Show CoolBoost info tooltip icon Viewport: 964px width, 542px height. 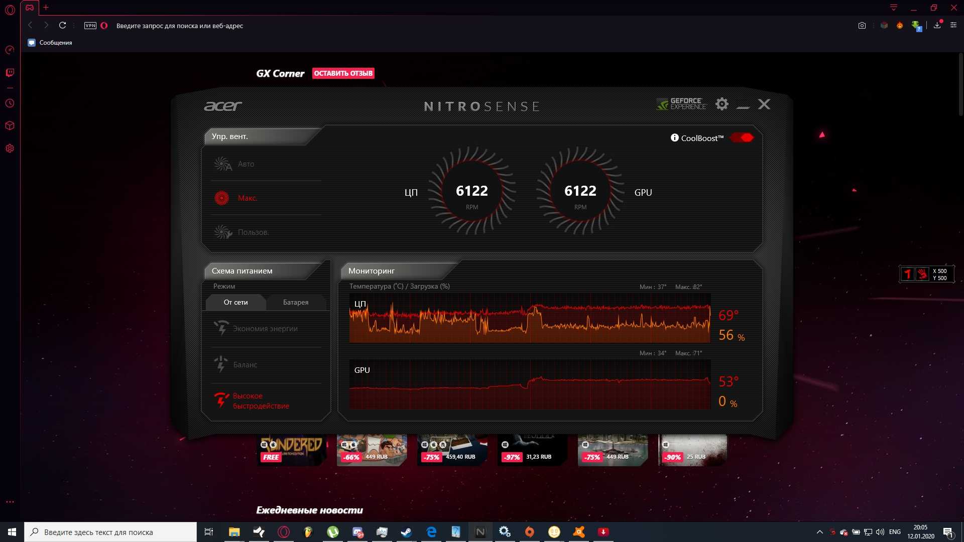[x=675, y=138]
